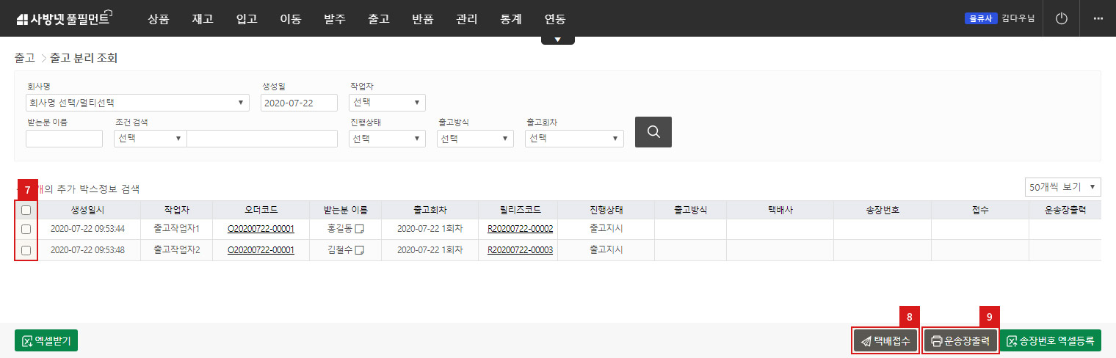Check the row for 출고작업자2
Image resolution: width=1116 pixels, height=358 pixels.
coord(26,250)
